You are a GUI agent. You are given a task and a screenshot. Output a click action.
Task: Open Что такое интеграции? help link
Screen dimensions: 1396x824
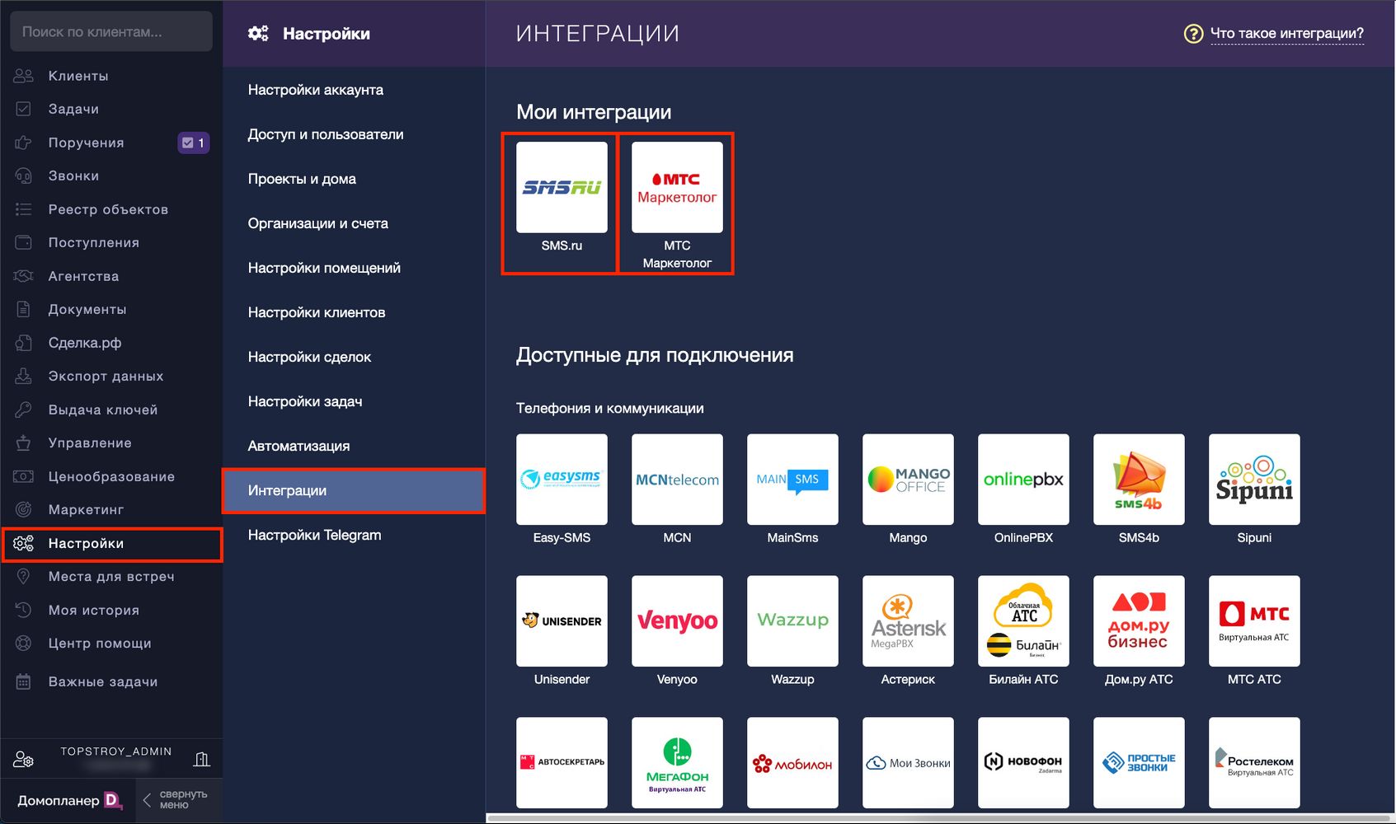(1287, 34)
